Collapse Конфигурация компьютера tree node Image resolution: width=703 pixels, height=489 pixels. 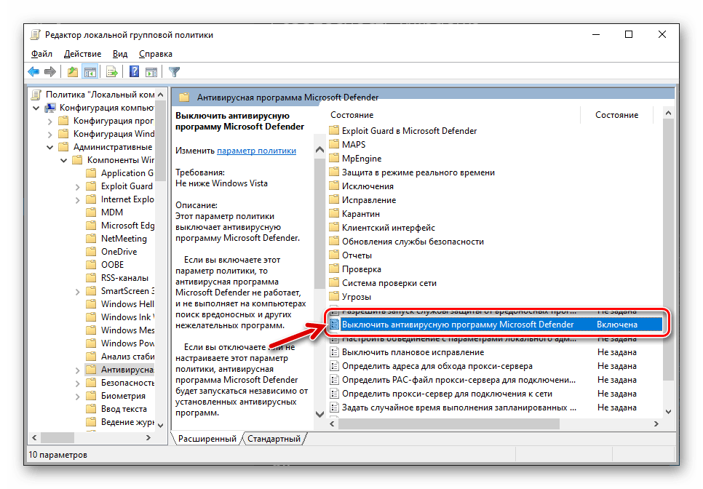[36, 108]
